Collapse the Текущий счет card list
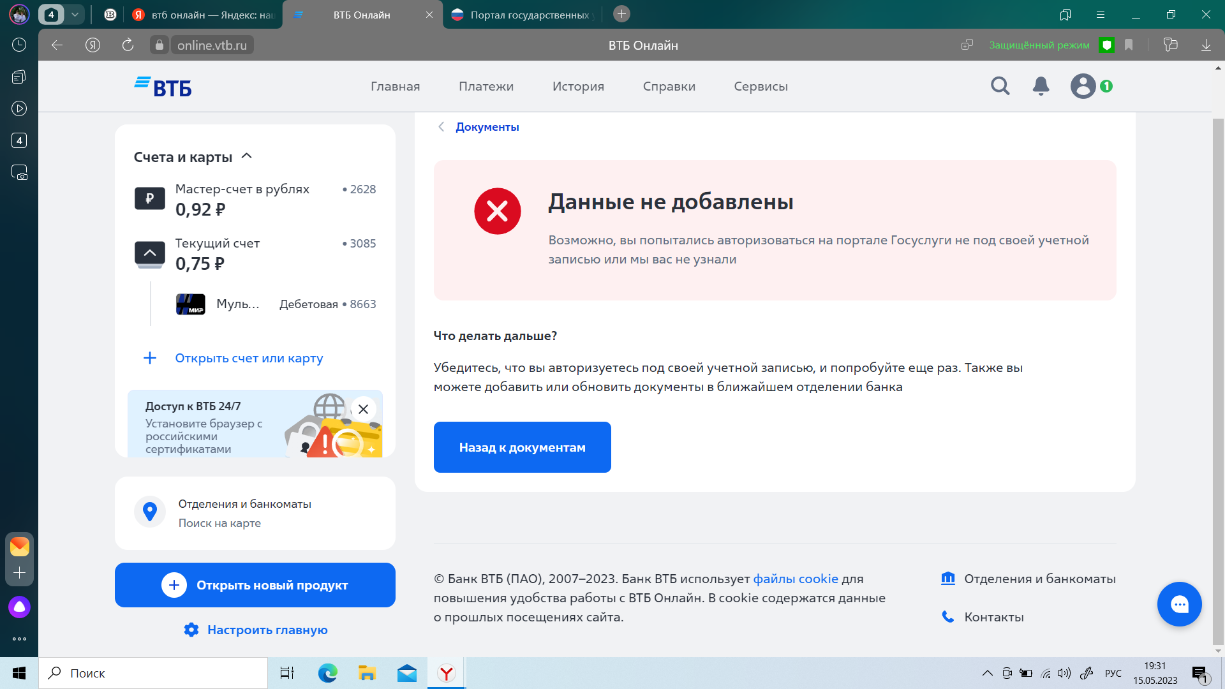 pos(150,253)
